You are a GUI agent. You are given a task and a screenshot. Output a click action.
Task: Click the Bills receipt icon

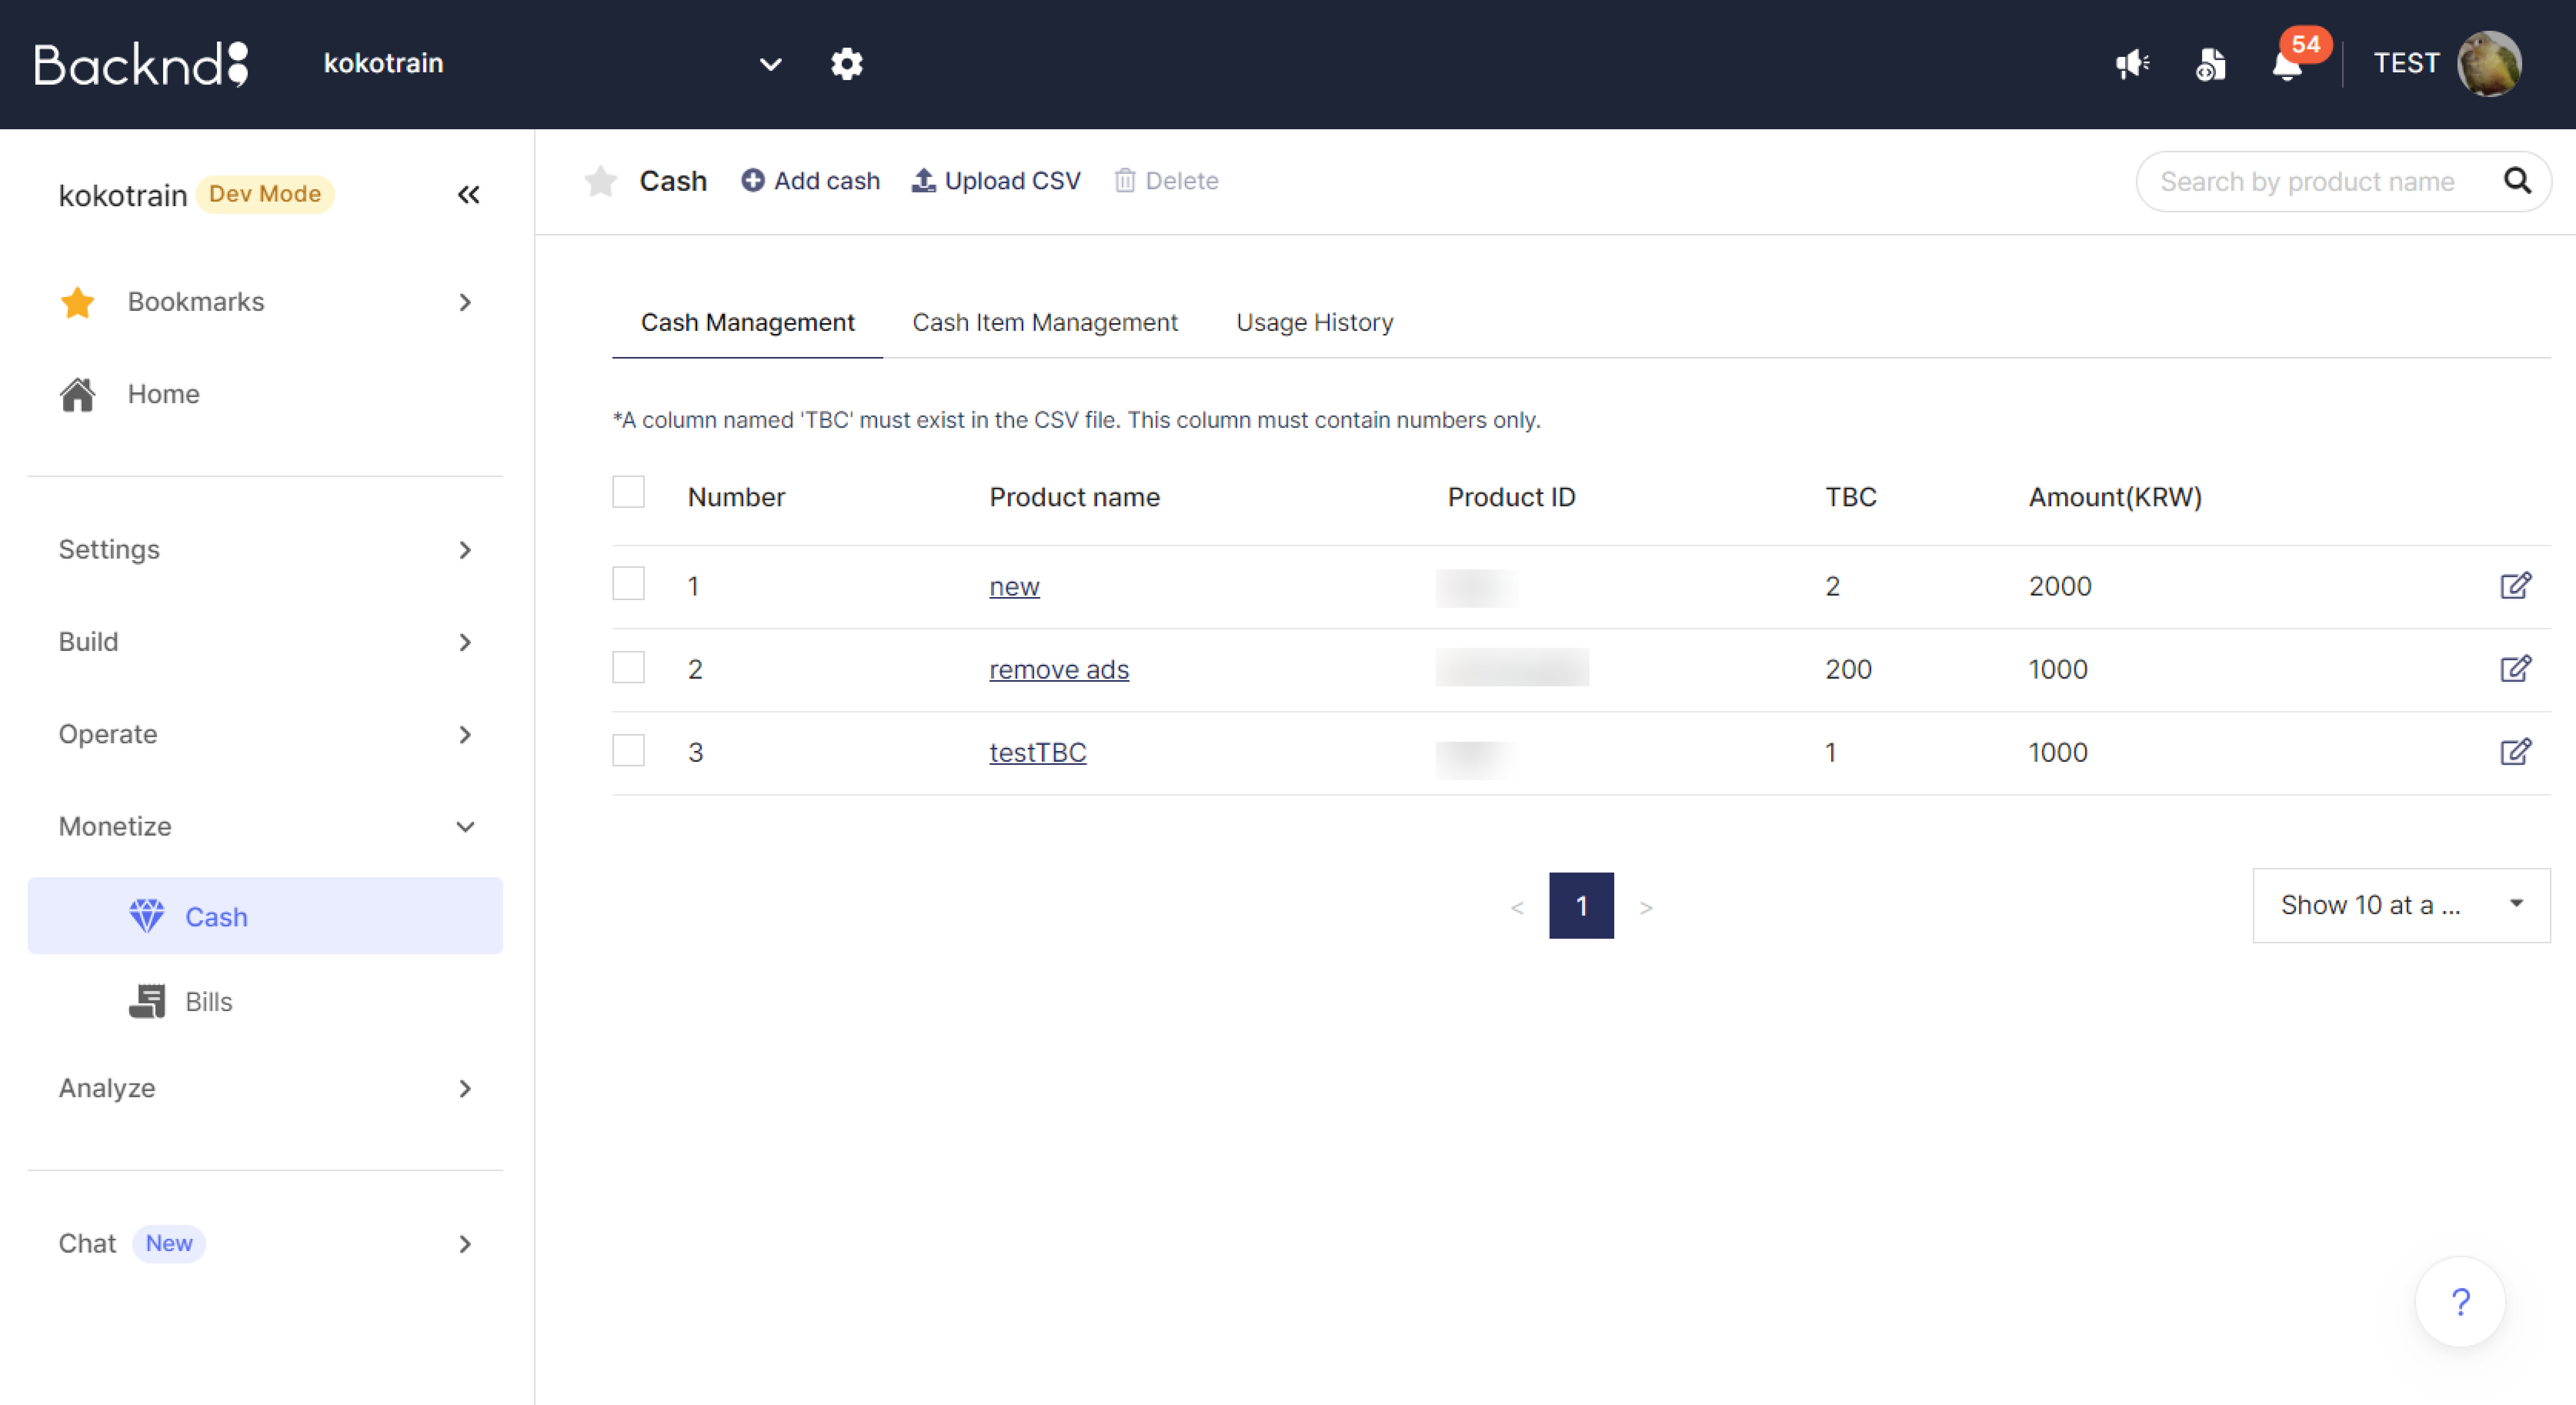tap(146, 1001)
